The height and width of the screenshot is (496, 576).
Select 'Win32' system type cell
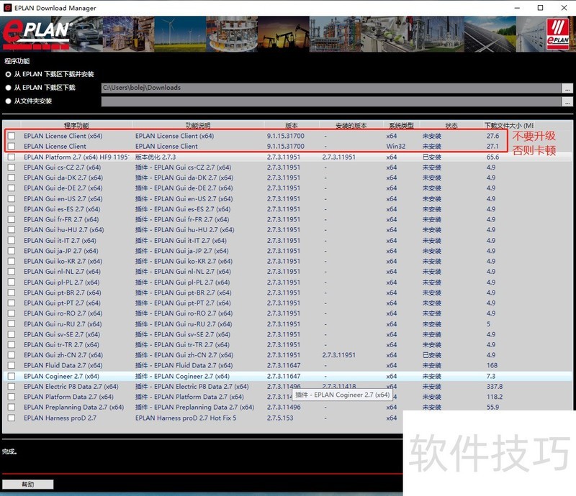(x=395, y=146)
